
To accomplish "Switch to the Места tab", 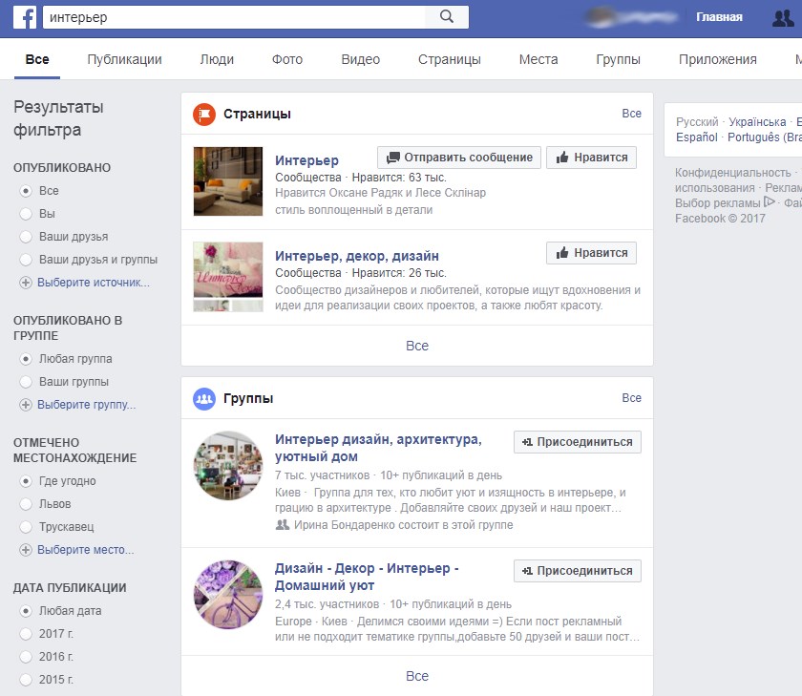I will click(x=538, y=59).
